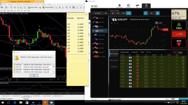Switch to the GBPUSD,M1 chart tab
Image resolution: width=188 pixels, height=105 pixels.
(x=58, y=96)
